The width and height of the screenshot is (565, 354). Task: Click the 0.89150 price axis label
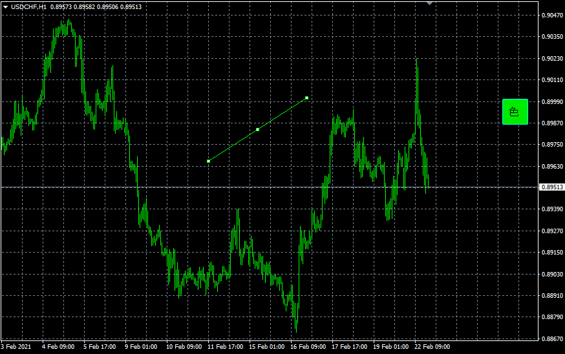point(552,253)
